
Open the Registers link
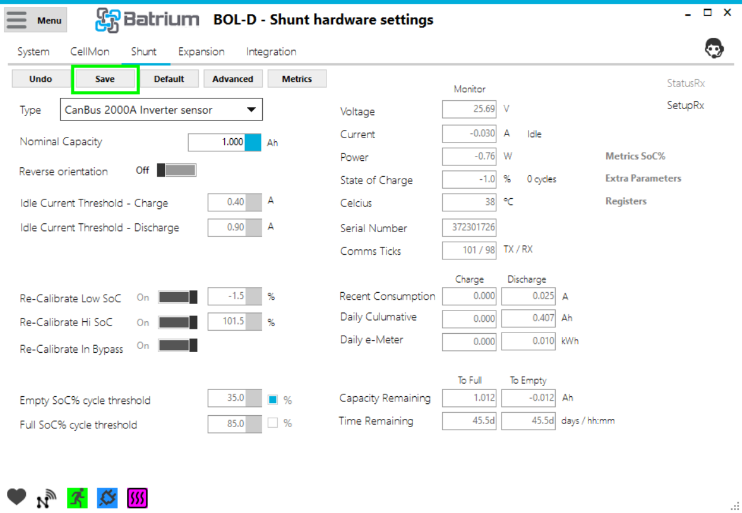626,201
